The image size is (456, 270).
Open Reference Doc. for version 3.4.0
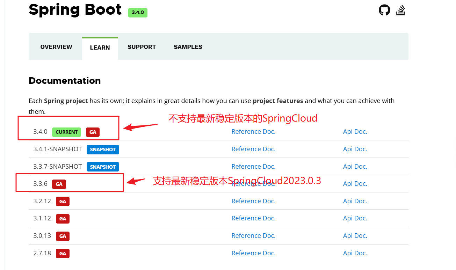point(253,132)
